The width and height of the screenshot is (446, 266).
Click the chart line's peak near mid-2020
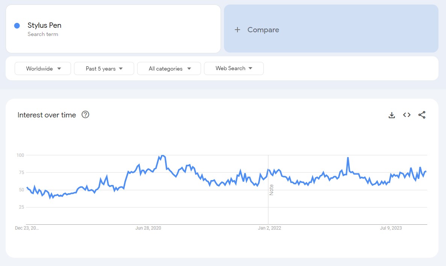click(x=162, y=156)
